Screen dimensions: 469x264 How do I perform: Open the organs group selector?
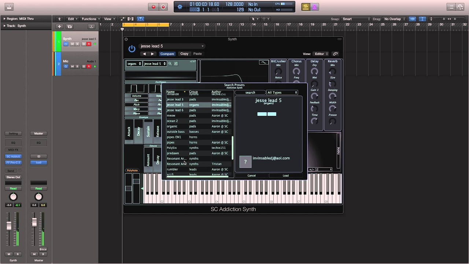pyautogui.click(x=134, y=64)
